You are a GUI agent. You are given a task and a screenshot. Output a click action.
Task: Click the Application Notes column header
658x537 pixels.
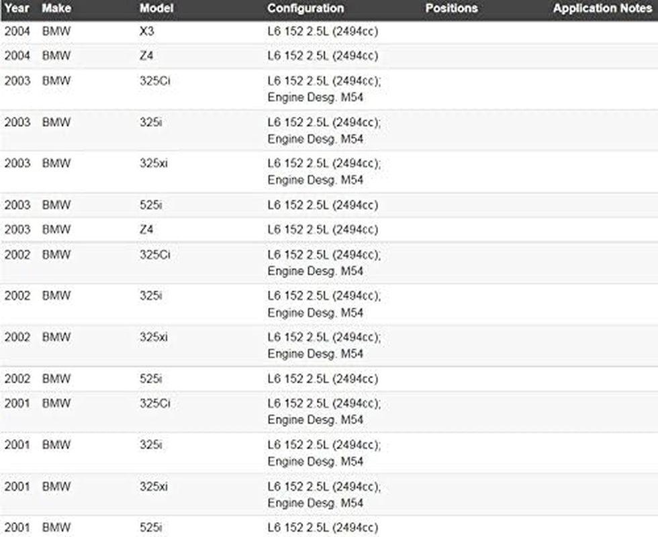602,9
